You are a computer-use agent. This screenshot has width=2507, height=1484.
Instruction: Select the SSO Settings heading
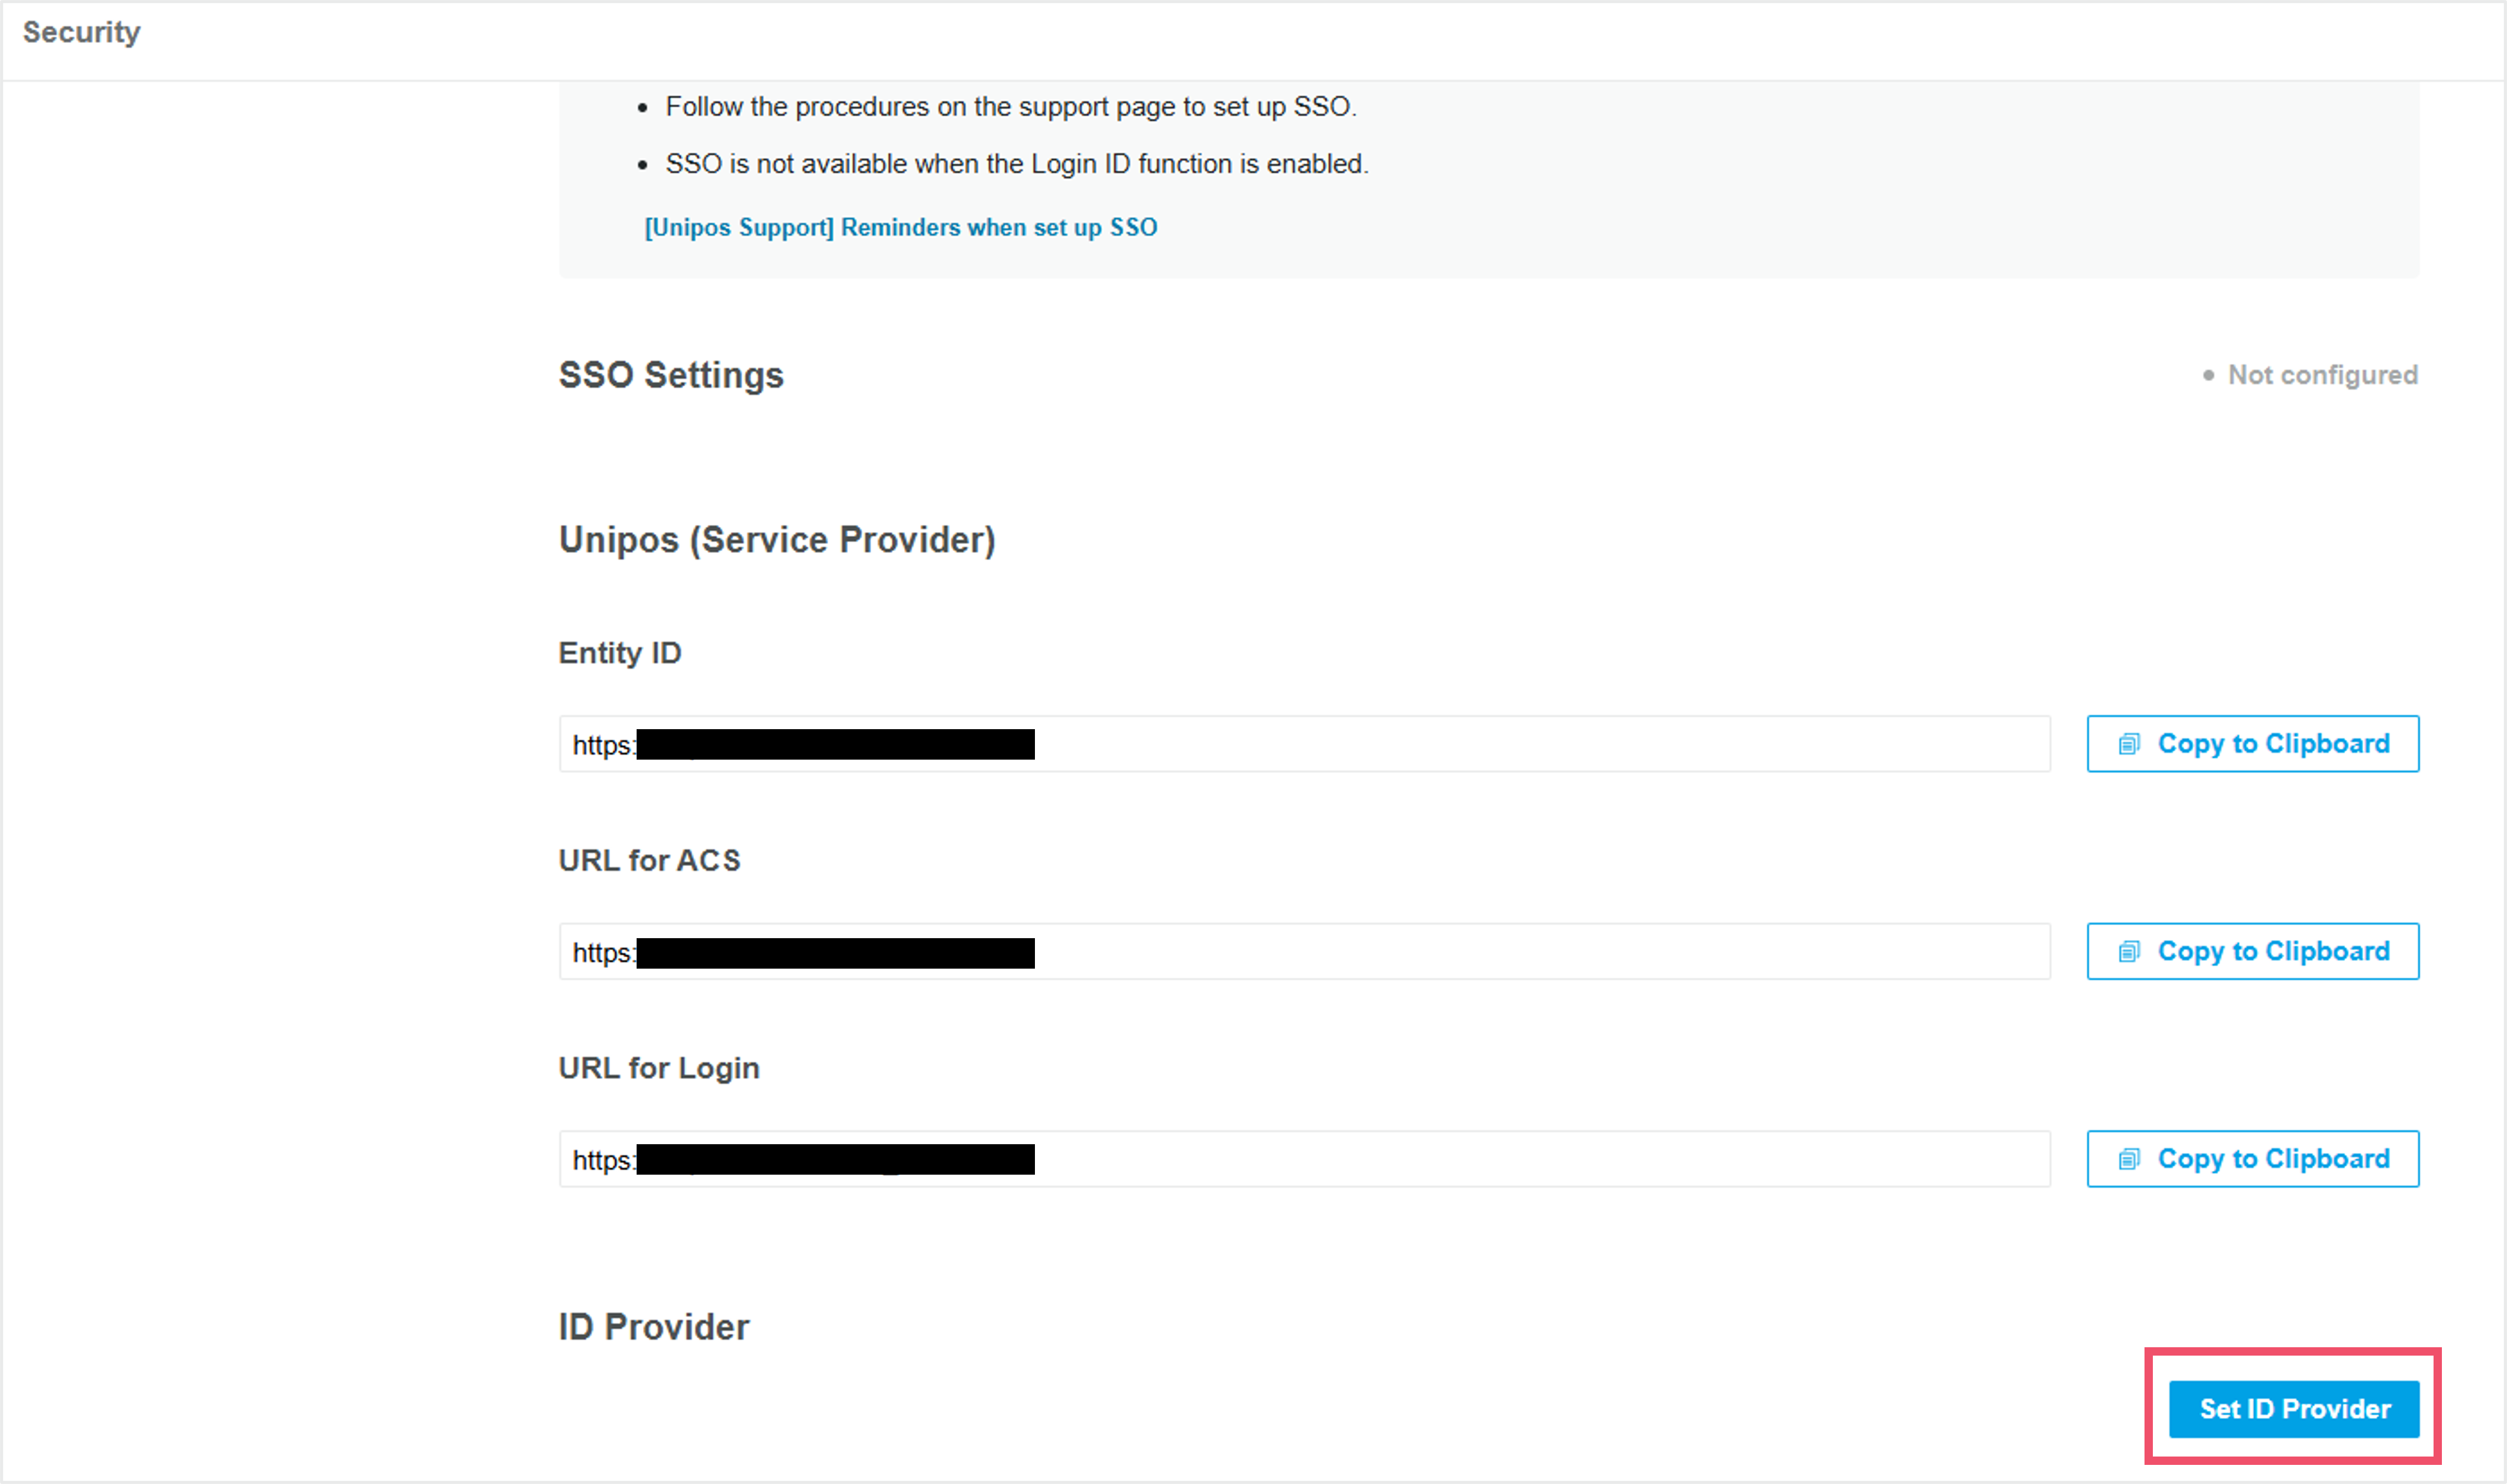[x=671, y=375]
